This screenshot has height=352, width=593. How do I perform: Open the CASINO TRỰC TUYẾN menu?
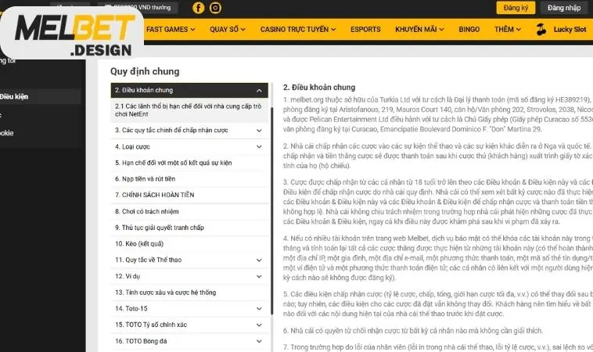(x=298, y=30)
